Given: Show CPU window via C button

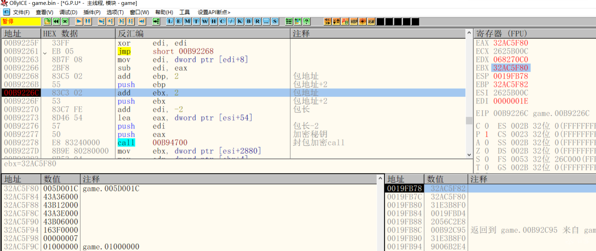Looking at the screenshot, I should pos(223,21).
